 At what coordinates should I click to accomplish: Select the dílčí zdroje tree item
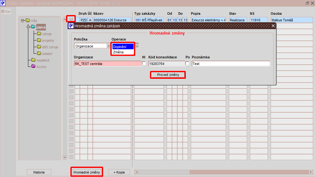(50, 47)
